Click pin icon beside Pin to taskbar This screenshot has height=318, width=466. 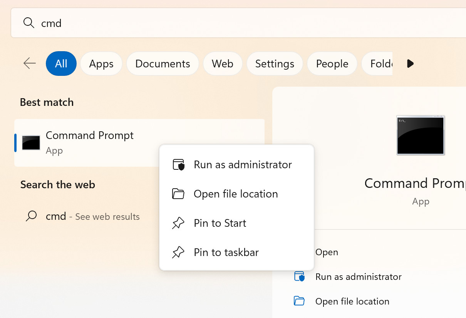[x=178, y=253]
